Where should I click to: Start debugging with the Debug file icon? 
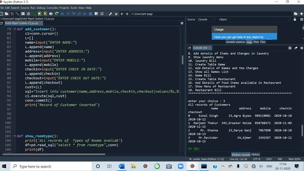(x=62, y=14)
